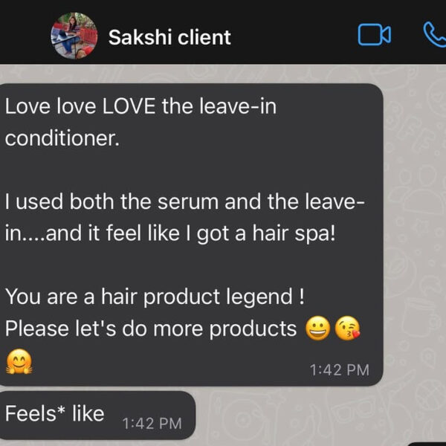446x446 pixels.
Task: Click 'You are a hair product legend' text
Action: [x=149, y=297]
